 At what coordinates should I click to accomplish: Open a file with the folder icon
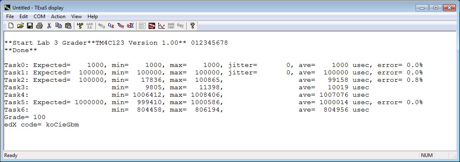(x=20, y=26)
